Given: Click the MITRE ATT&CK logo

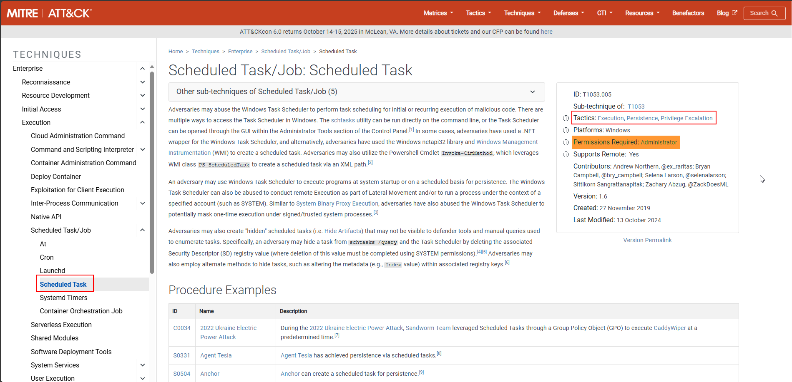Looking at the screenshot, I should point(49,13).
